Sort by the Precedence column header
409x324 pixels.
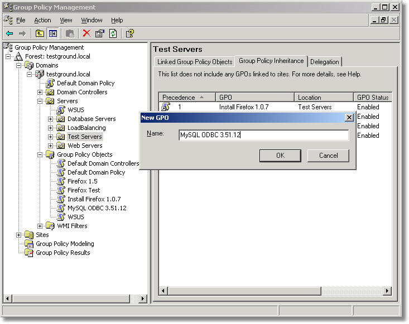[x=187, y=97]
